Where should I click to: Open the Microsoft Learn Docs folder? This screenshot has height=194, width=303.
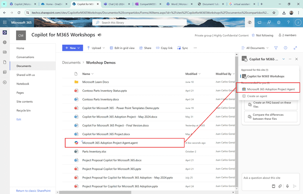tap(96, 82)
